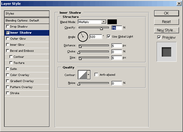Tick the Texture sub-option checkbox
The height and width of the screenshot is (132, 183).
click(x=11, y=63)
